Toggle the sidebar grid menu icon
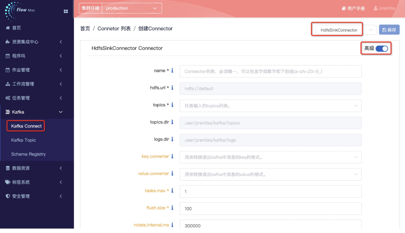Viewport: 405px width, 233px height. point(66,11)
